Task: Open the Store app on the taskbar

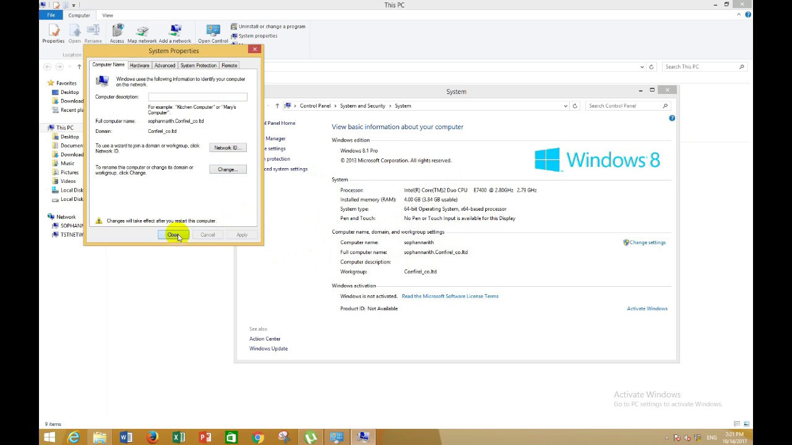Action: point(231,438)
